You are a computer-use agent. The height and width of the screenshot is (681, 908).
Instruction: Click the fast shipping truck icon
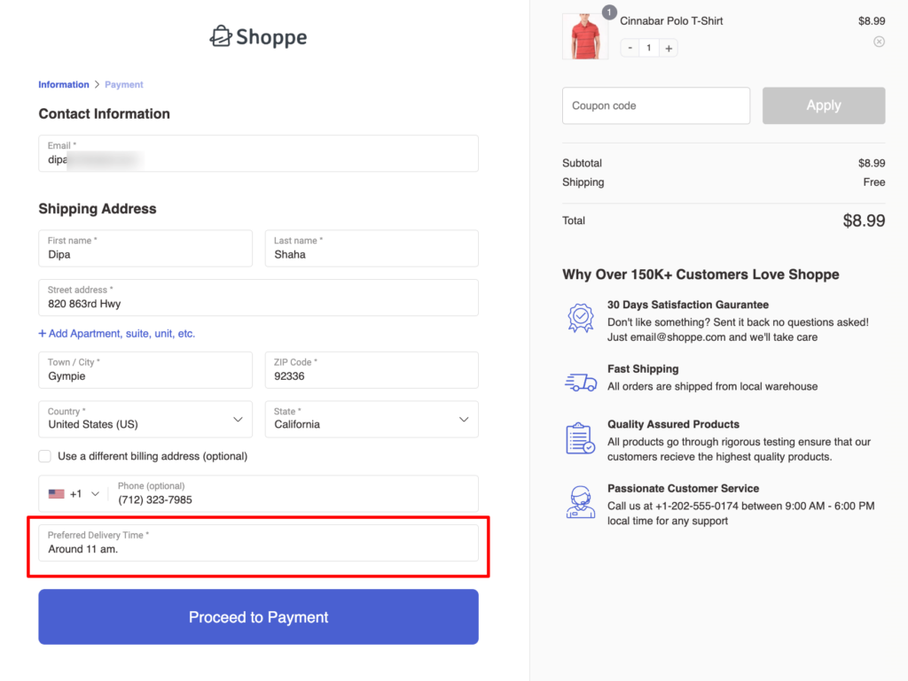click(x=580, y=383)
